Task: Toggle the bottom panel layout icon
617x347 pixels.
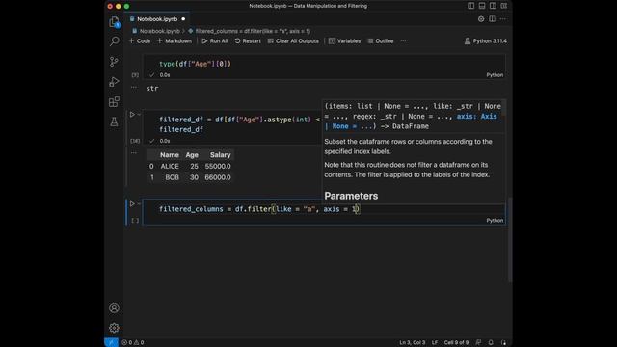Action: pyautogui.click(x=482, y=6)
